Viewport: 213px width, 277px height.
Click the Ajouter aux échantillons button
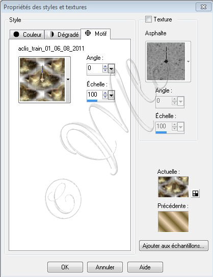[x=174, y=246]
